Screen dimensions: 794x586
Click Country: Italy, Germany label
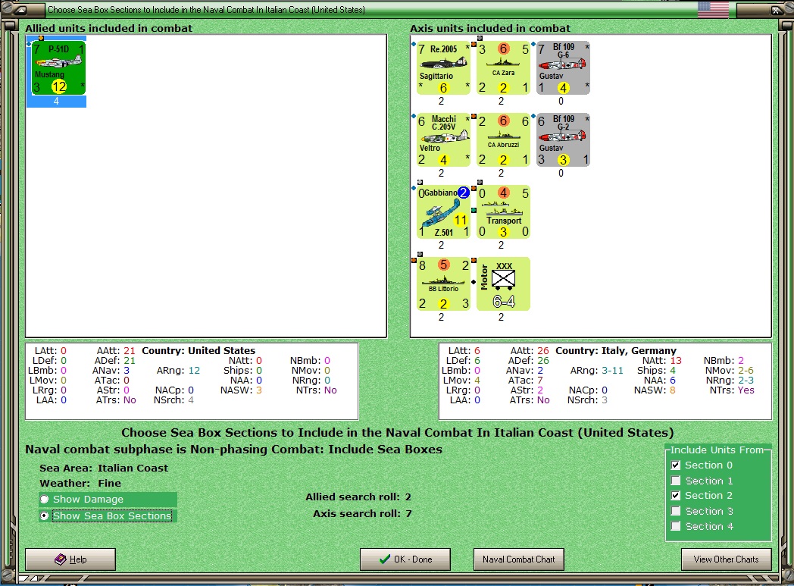[x=616, y=350]
